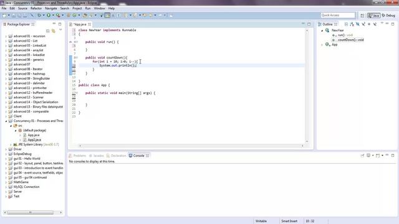Switch to the Problems tab
The height and width of the screenshot is (224, 399).
coord(77,156)
